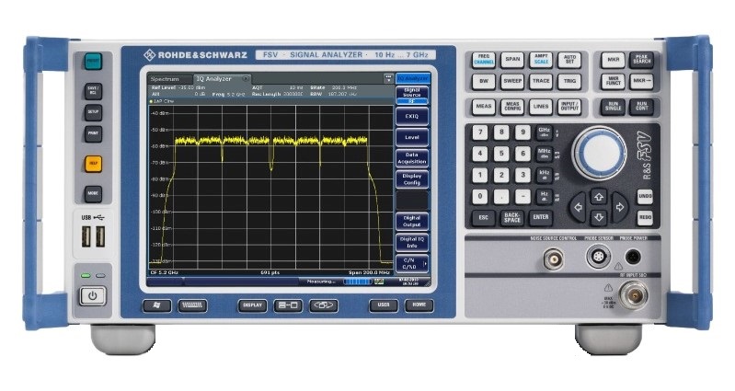This screenshot has height=391, width=735.
Task: Open the dropdown arrow beside the tabs
Action: 389,79
